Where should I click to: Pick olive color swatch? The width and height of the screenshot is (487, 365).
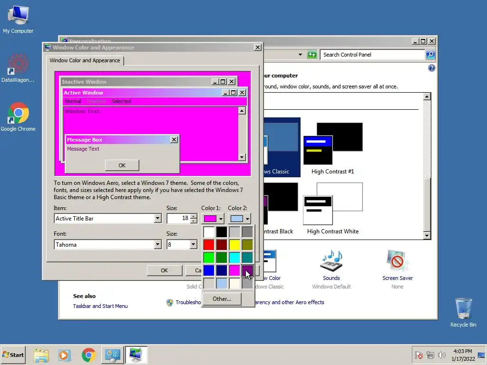[x=247, y=245]
